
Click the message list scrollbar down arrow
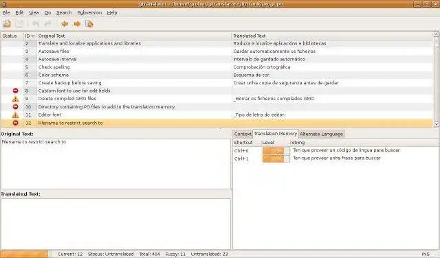point(436,124)
